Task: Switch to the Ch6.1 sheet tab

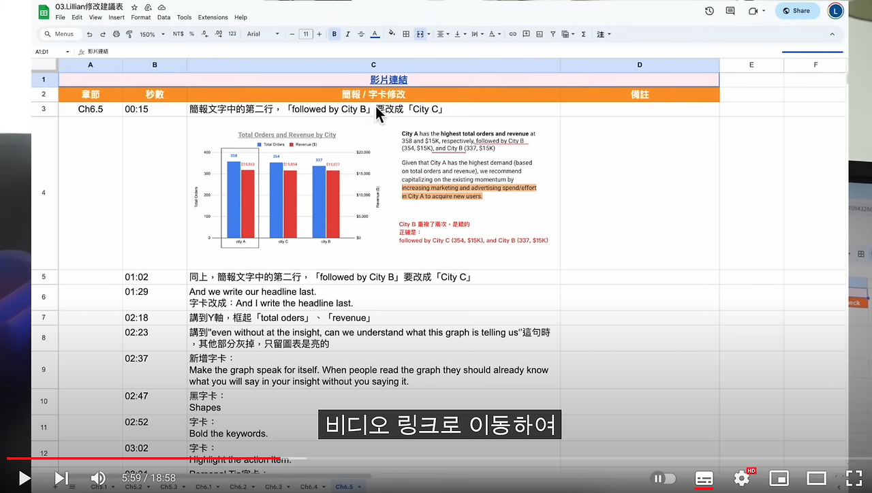Action: point(205,486)
